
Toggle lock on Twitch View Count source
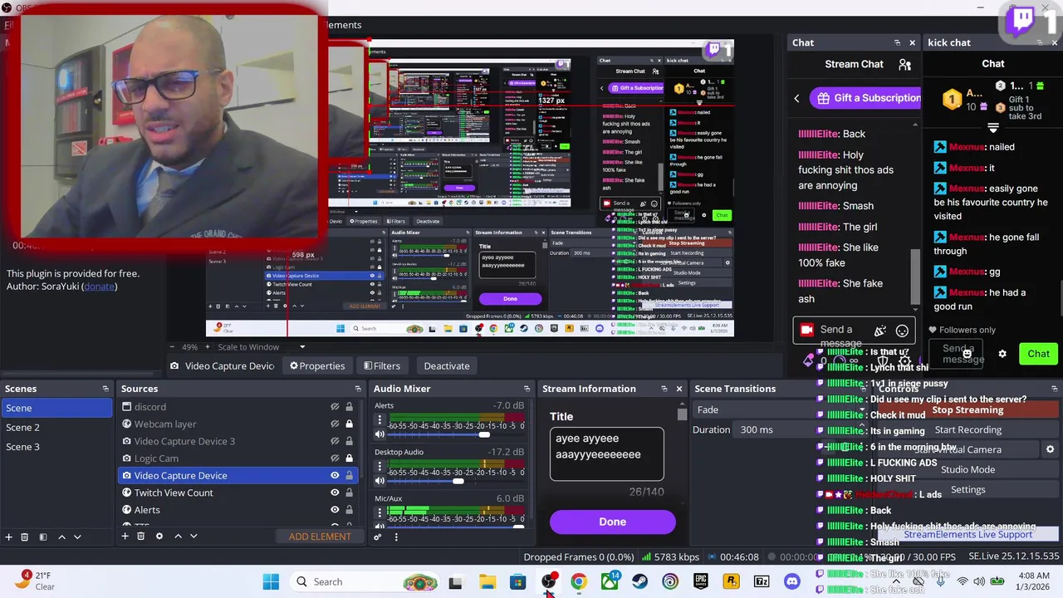tap(349, 493)
